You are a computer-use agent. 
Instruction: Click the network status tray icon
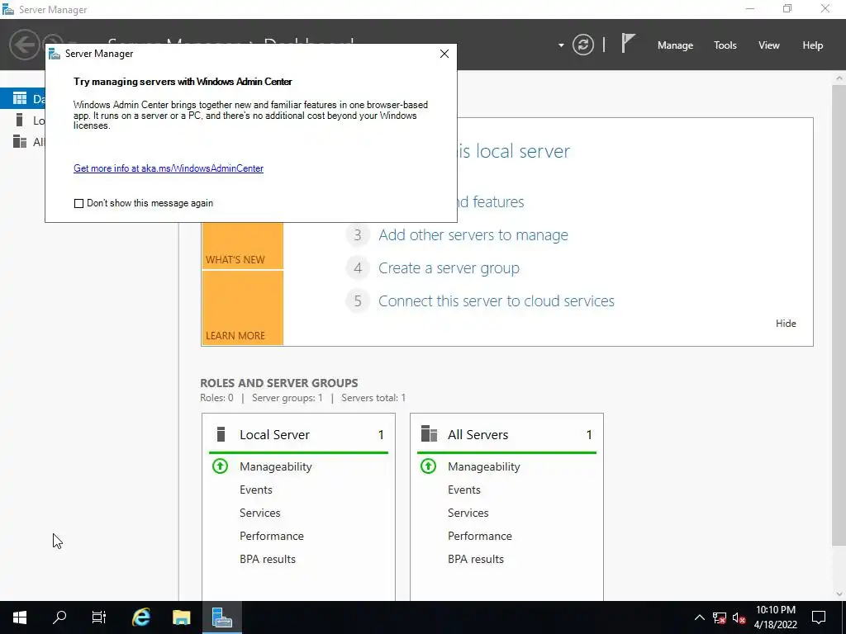720,617
